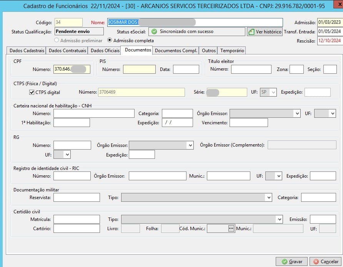Focus the Título eleitor Número field
The width and height of the screenshot is (343, 267).
[251, 69]
